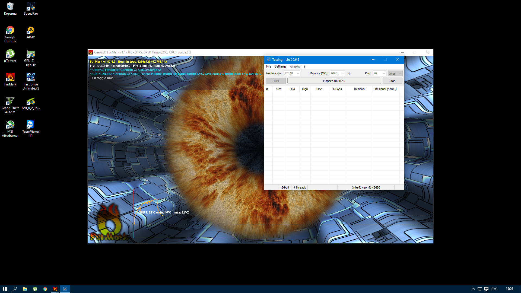This screenshot has width=521, height=293.
Task: Open the FurMark desktop shortcut
Action: (10, 78)
